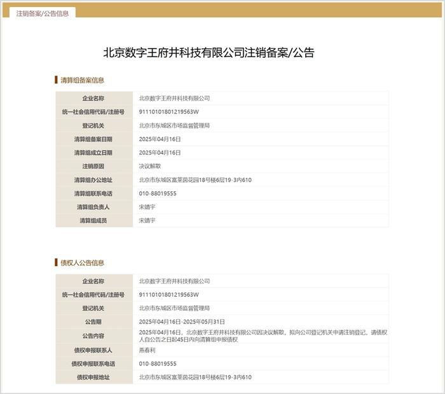Select the date beside 清算组成立日期
Viewport: 445px width, 394px height.
[160, 153]
